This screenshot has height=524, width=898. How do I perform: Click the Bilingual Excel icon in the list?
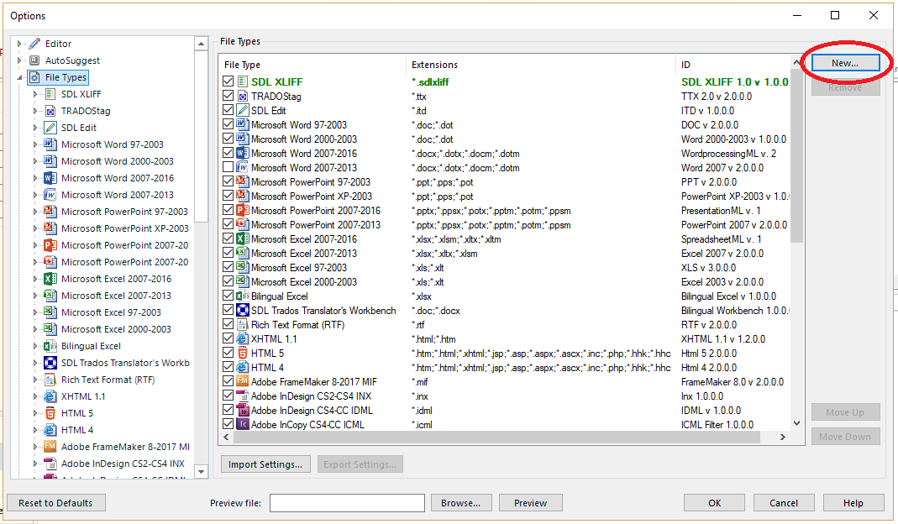click(242, 296)
